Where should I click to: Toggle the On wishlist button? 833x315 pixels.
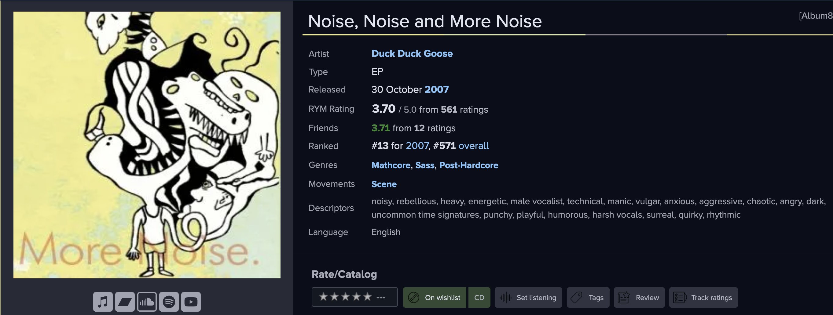[x=435, y=298]
